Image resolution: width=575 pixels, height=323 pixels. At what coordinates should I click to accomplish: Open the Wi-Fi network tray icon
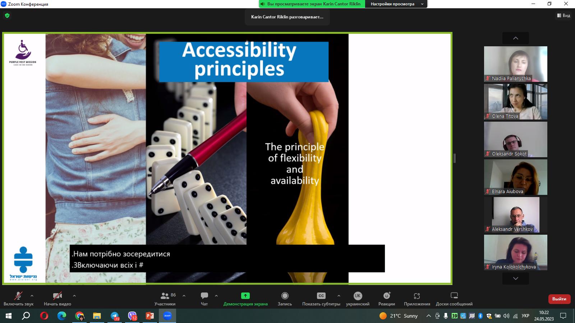[515, 316]
